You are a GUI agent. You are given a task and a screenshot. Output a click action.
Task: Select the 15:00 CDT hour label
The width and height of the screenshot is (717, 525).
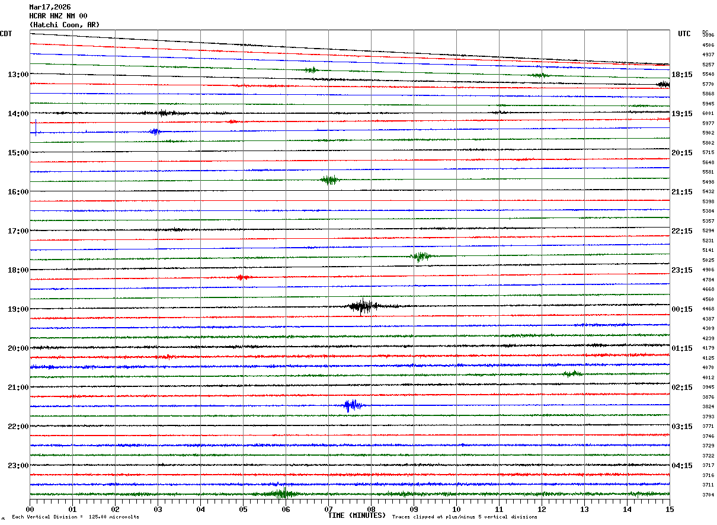click(x=18, y=153)
